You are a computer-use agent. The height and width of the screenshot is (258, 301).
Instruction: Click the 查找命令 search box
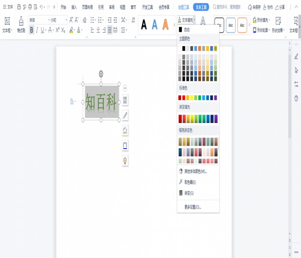[227, 7]
